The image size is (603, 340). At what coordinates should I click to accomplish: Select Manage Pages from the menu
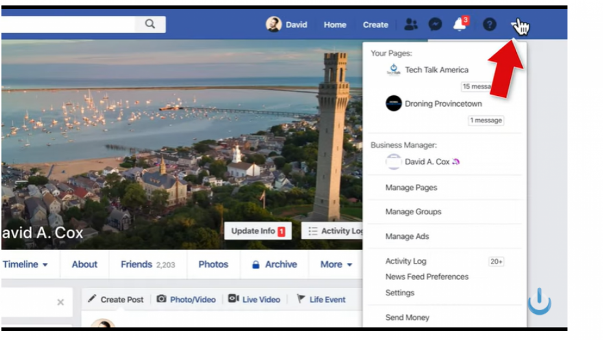tap(411, 188)
